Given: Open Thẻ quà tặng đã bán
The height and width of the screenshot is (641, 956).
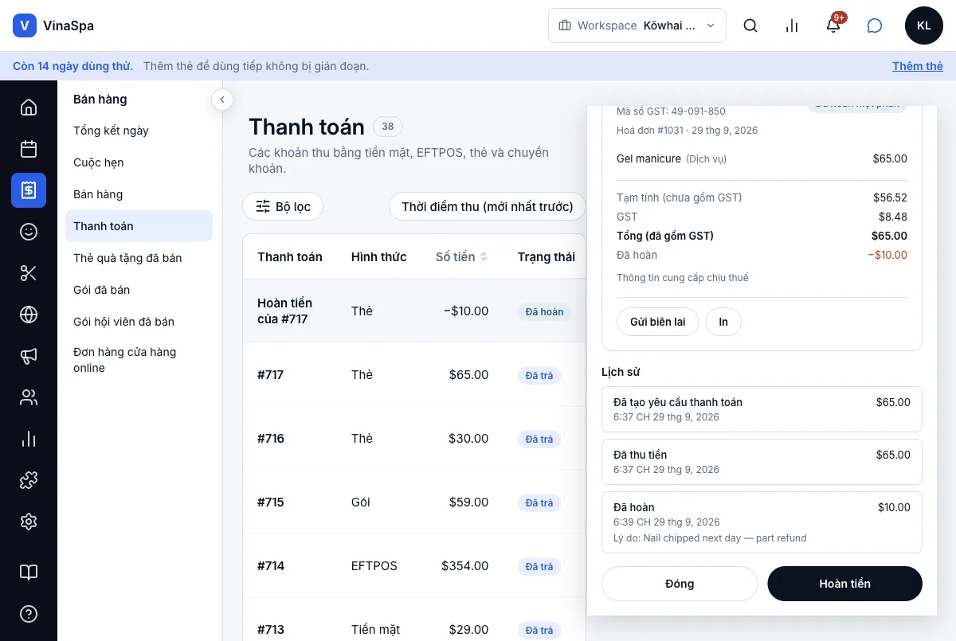Looking at the screenshot, I should tap(139, 258).
